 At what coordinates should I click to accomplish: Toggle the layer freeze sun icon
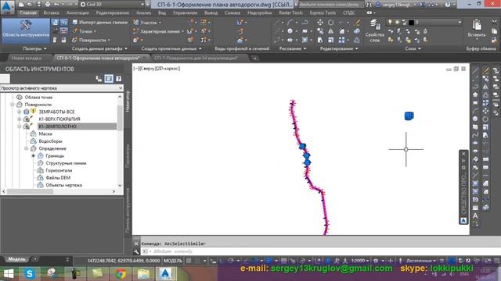coord(397,23)
